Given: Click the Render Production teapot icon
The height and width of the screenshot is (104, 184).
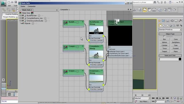Looking at the screenshot, I should click(175, 10).
